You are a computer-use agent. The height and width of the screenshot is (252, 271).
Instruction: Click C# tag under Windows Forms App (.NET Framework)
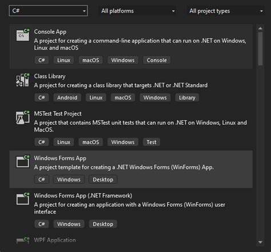click(42, 224)
